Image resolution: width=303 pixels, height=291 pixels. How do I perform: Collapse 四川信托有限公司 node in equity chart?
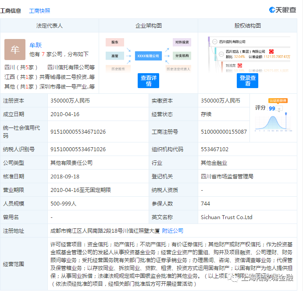coord(215,42)
